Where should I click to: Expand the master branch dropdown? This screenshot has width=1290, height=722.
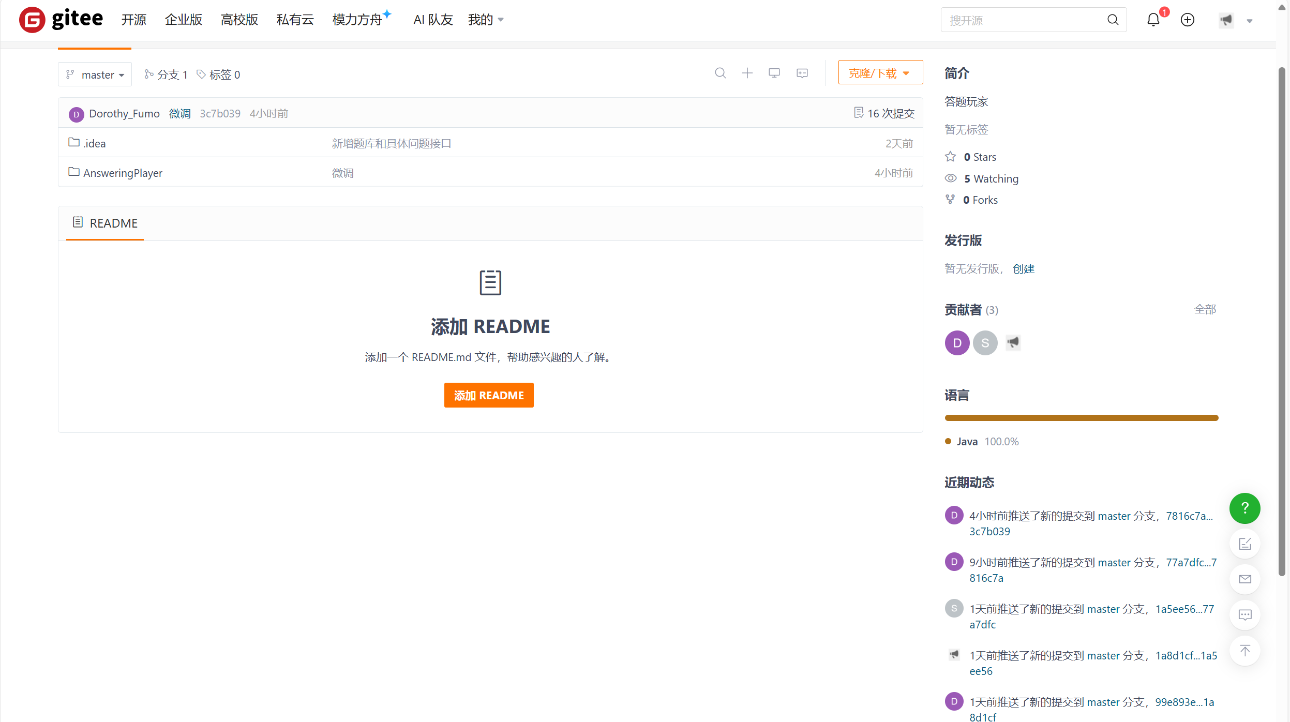click(x=95, y=74)
